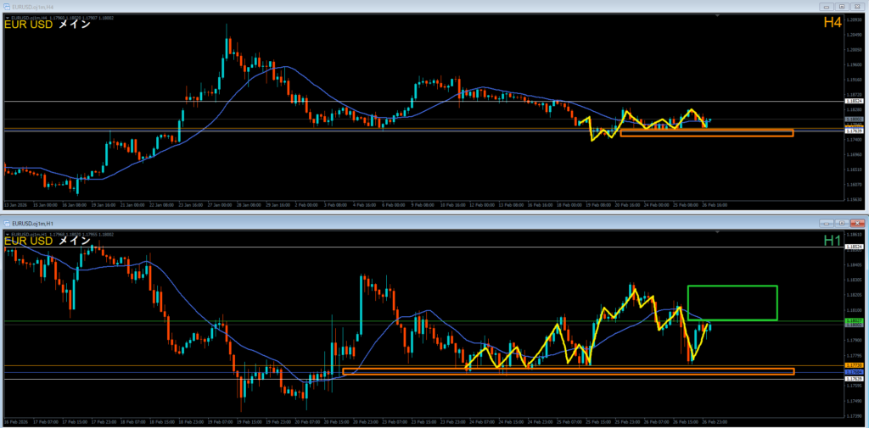This screenshot has height=428, width=869.
Task: Minimize the EURUSD H4 chart window
Action: click(x=827, y=7)
